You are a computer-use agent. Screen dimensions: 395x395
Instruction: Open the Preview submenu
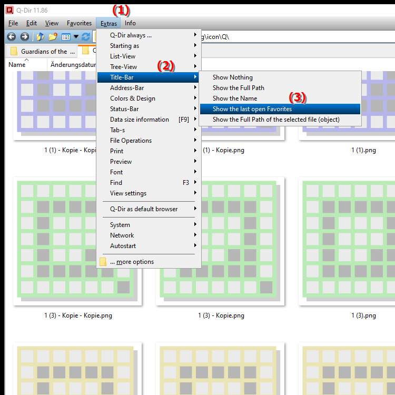pos(149,162)
